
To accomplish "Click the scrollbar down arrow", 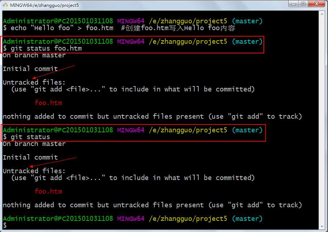I will coord(322,227).
